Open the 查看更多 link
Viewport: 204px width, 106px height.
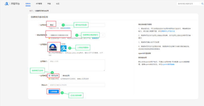click(95, 38)
